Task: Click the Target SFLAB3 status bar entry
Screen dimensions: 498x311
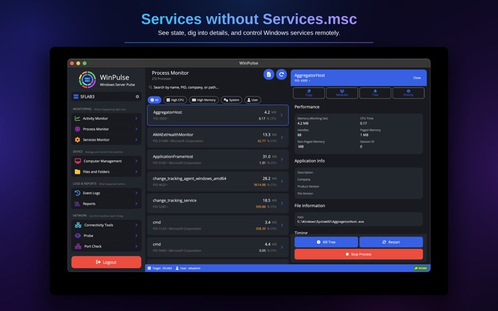Action: coord(159,268)
